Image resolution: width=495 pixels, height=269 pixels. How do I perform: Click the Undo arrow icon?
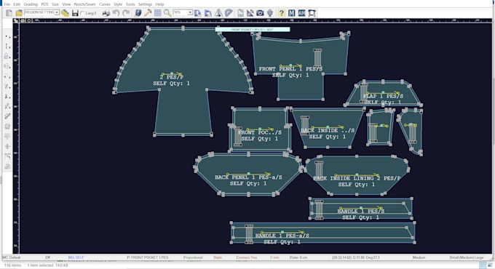point(116,13)
